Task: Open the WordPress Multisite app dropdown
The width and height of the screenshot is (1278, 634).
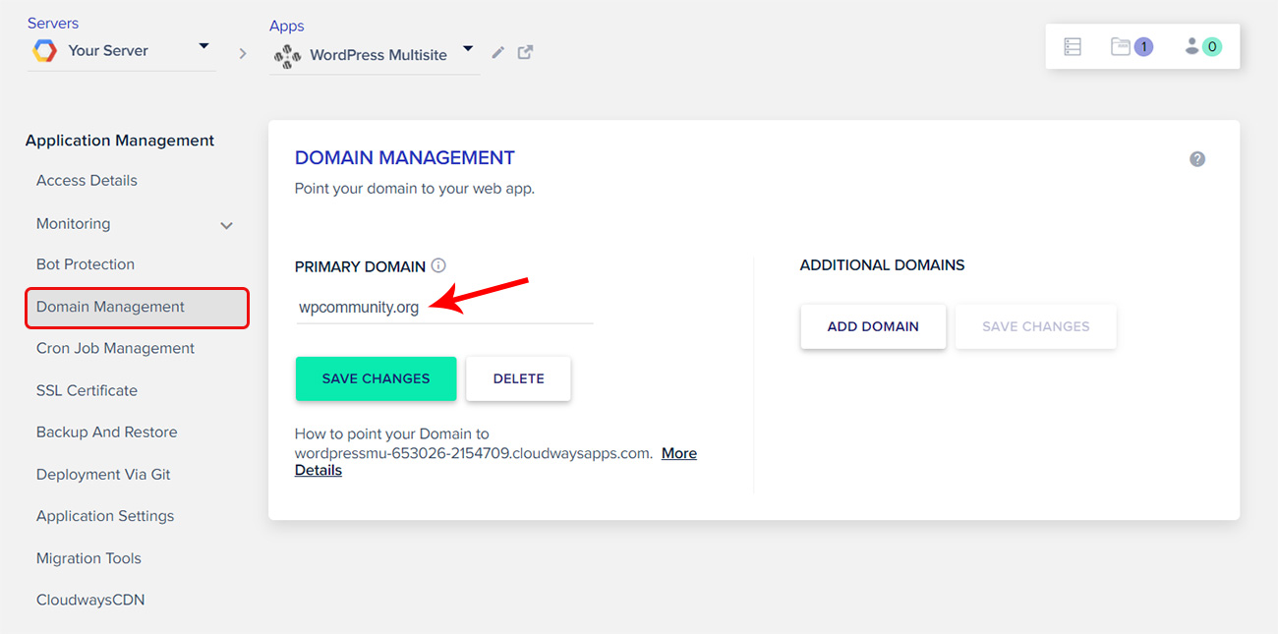Action: (468, 46)
